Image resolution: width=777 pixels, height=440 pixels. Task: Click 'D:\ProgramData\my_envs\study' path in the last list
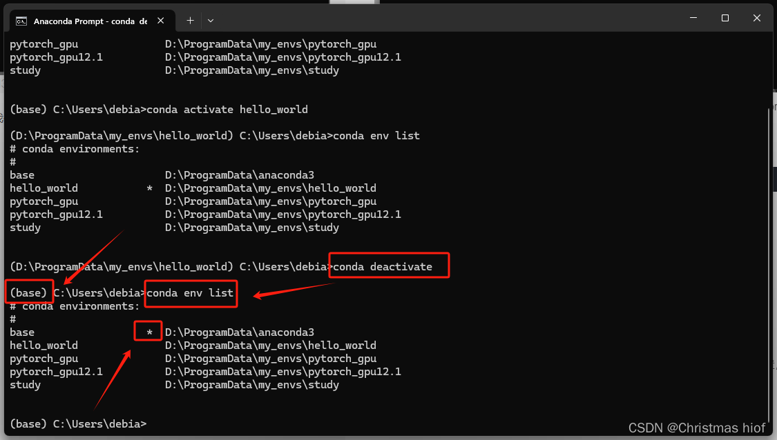point(252,385)
